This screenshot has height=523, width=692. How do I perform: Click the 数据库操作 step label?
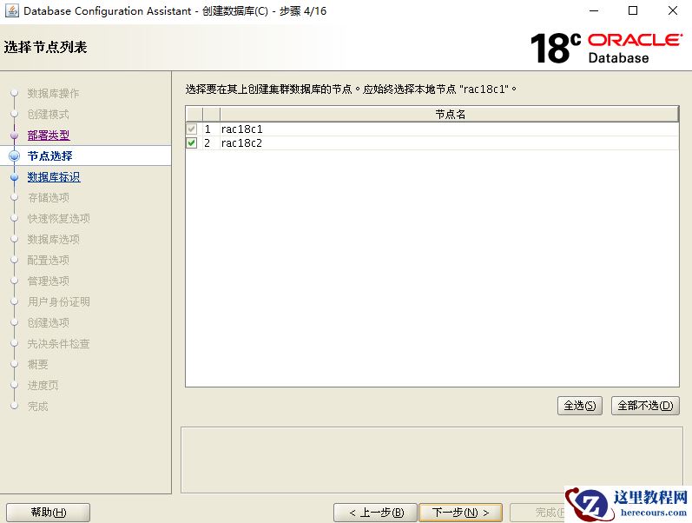coord(54,93)
